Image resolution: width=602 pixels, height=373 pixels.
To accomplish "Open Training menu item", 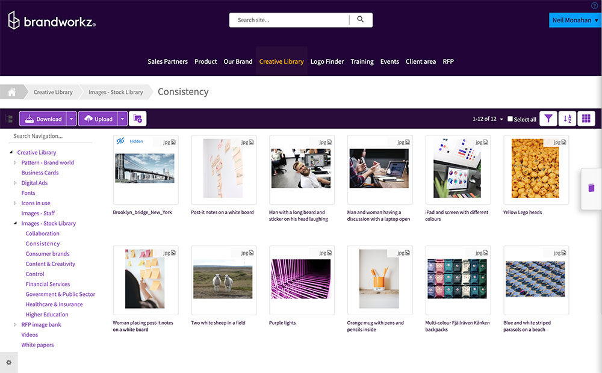I will click(362, 61).
